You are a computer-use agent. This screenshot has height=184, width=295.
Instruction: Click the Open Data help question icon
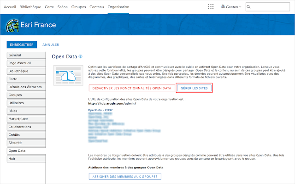pyautogui.click(x=80, y=56)
